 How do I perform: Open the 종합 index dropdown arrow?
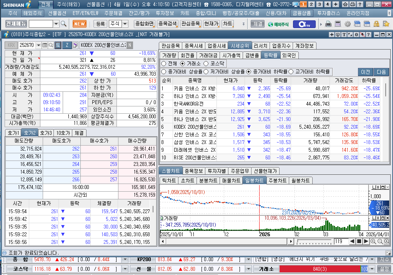point(125,260)
